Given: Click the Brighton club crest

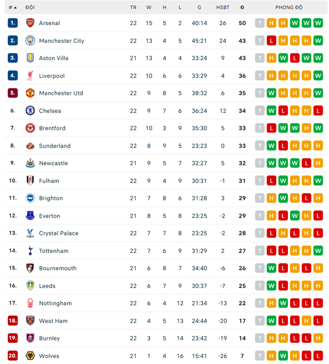Looking at the screenshot, I should tap(30, 198).
